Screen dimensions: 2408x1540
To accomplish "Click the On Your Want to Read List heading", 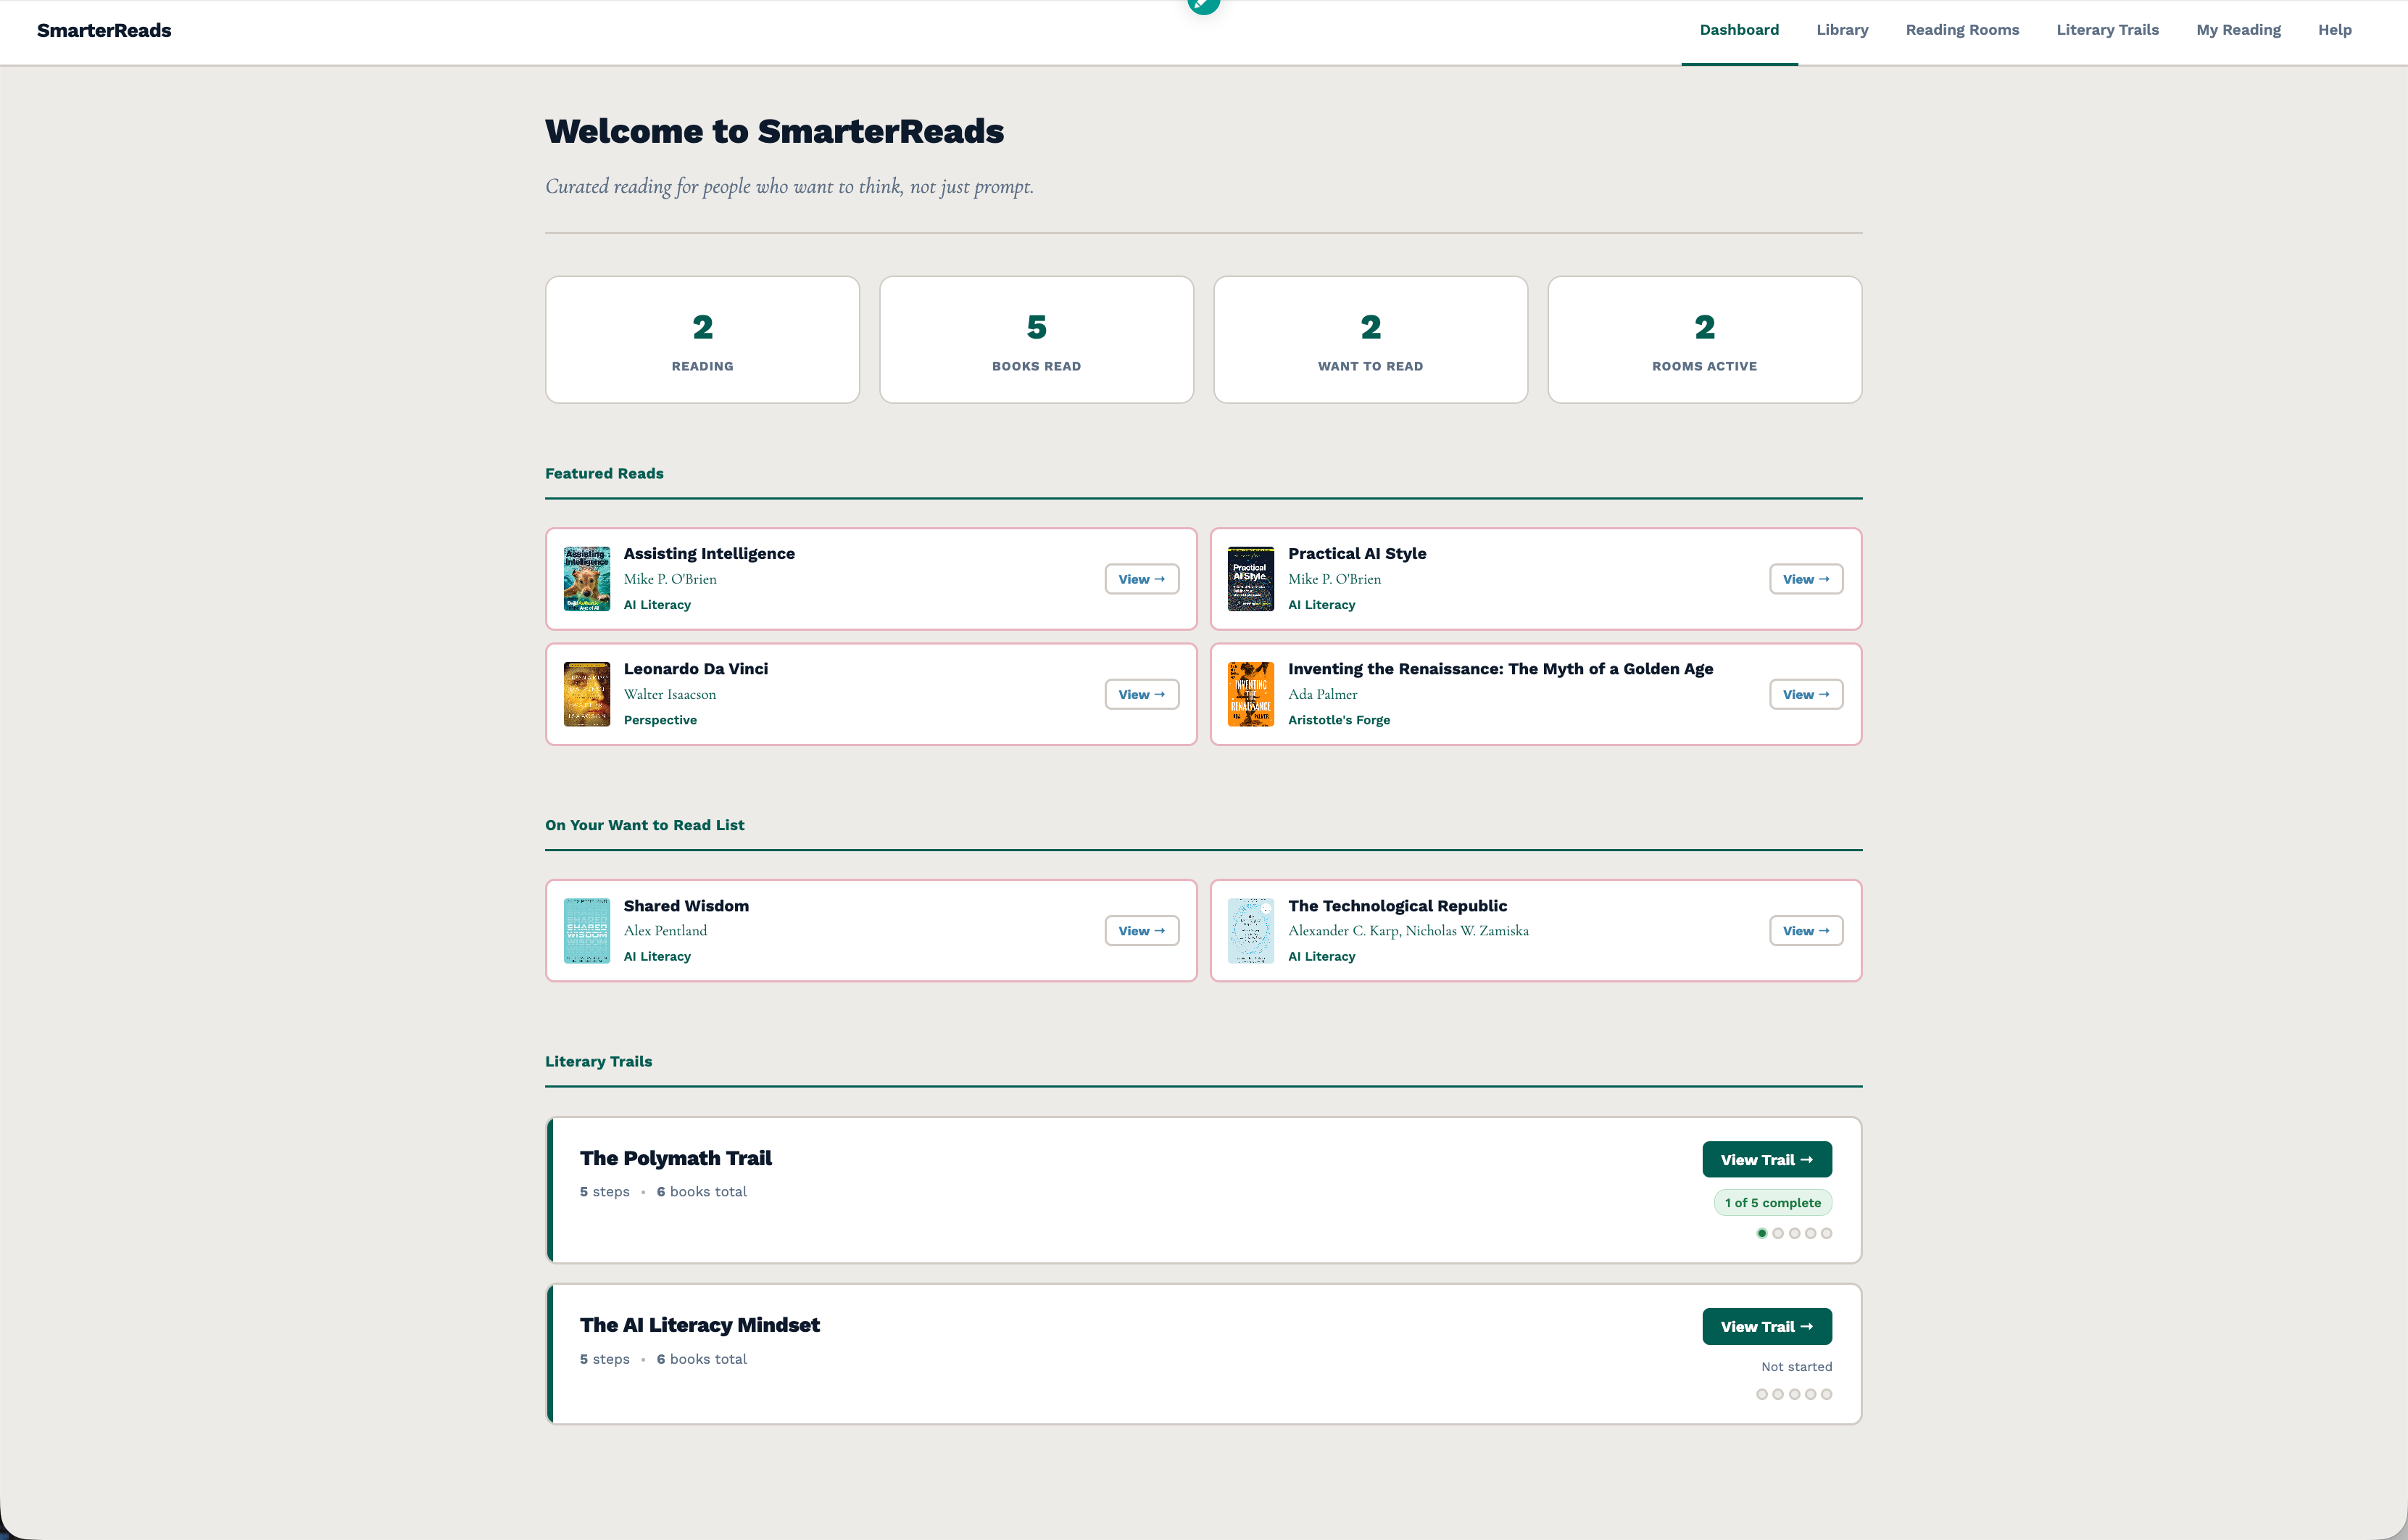I will tap(645, 825).
